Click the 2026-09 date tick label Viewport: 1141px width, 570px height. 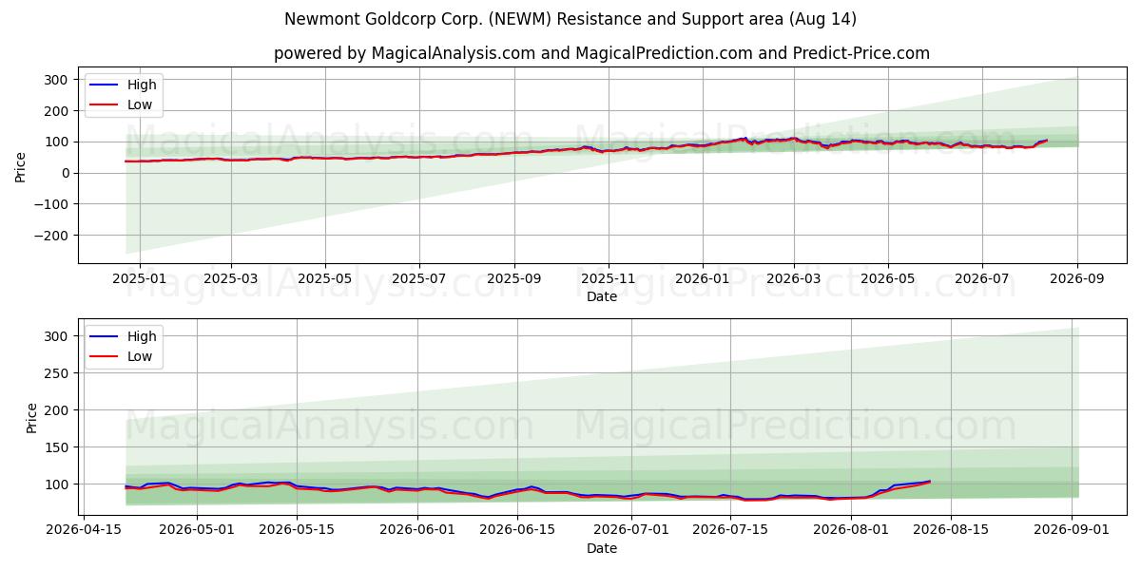click(1077, 278)
